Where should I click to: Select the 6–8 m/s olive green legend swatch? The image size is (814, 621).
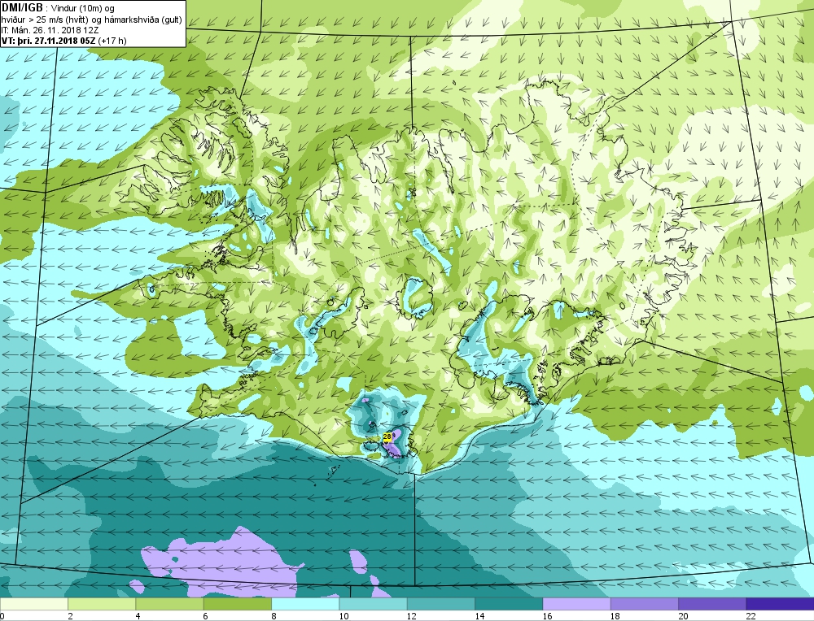pos(238,604)
